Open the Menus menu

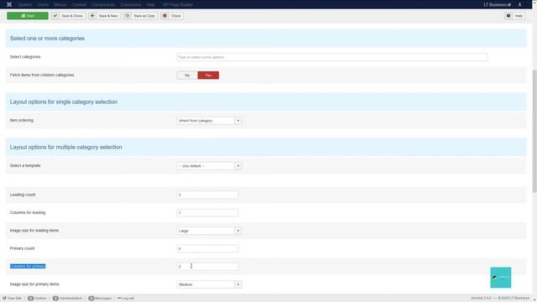[x=60, y=5]
